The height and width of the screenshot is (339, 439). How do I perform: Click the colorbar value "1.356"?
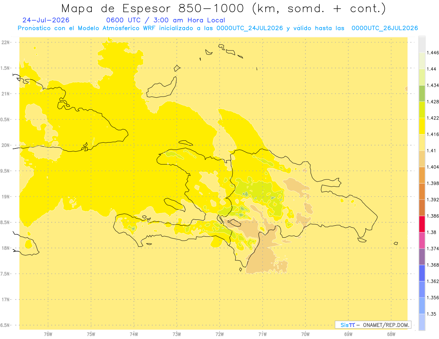(433, 298)
